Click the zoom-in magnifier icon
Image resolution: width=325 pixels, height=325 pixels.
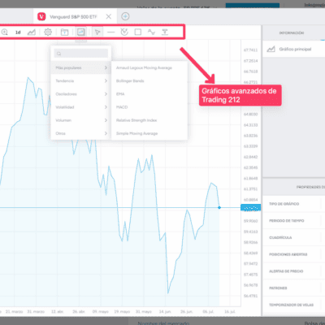[4, 32]
